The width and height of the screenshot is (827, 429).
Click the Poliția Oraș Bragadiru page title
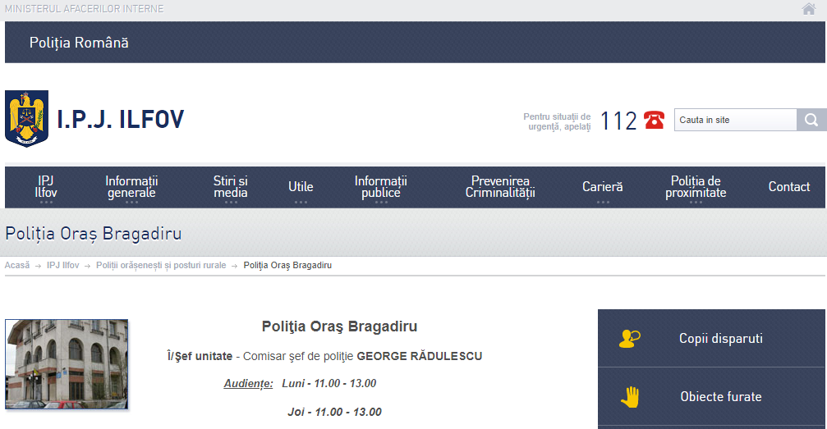[94, 234]
